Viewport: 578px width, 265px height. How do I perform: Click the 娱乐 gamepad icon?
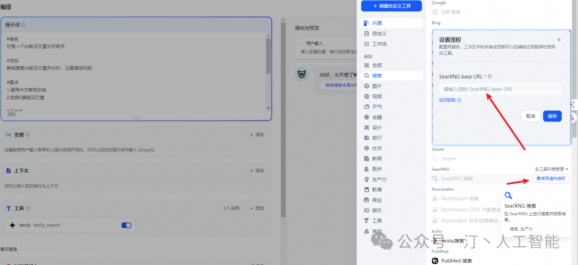[x=367, y=210]
